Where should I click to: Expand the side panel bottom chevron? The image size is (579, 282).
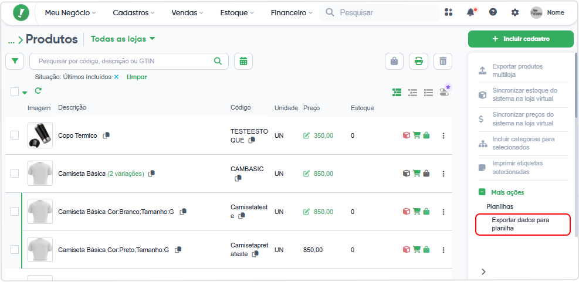(x=483, y=272)
